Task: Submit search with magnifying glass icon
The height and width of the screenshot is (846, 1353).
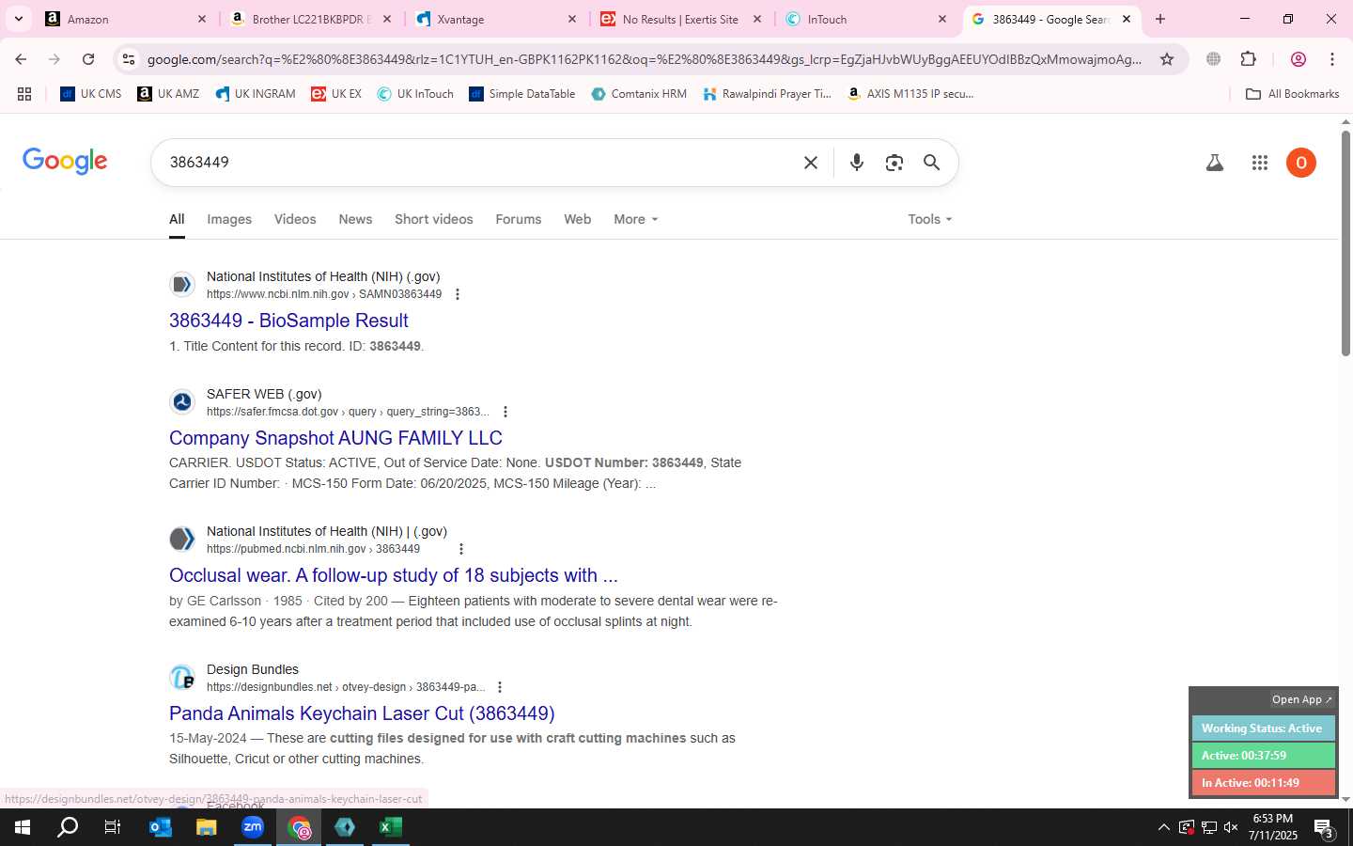Action: pos(931,163)
